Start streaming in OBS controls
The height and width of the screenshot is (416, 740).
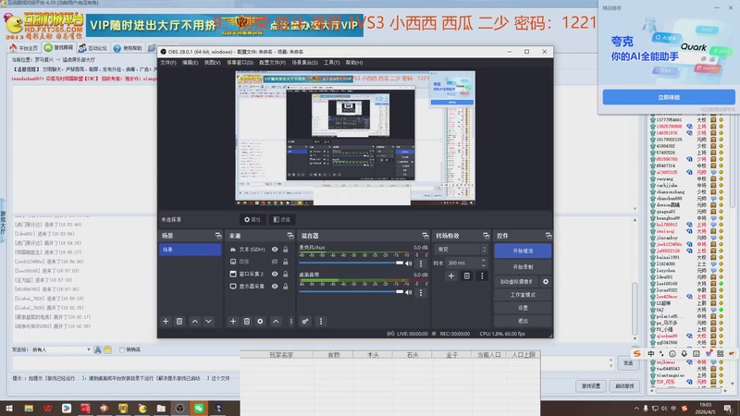coord(523,251)
